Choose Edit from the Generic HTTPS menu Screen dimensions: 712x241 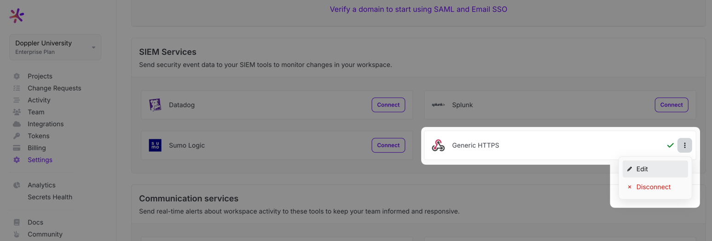[655, 169]
